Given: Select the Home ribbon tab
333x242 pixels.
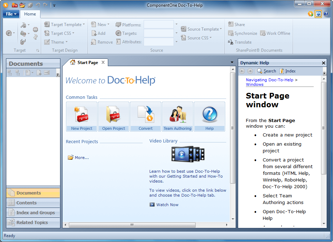Looking at the screenshot, I should [30, 14].
